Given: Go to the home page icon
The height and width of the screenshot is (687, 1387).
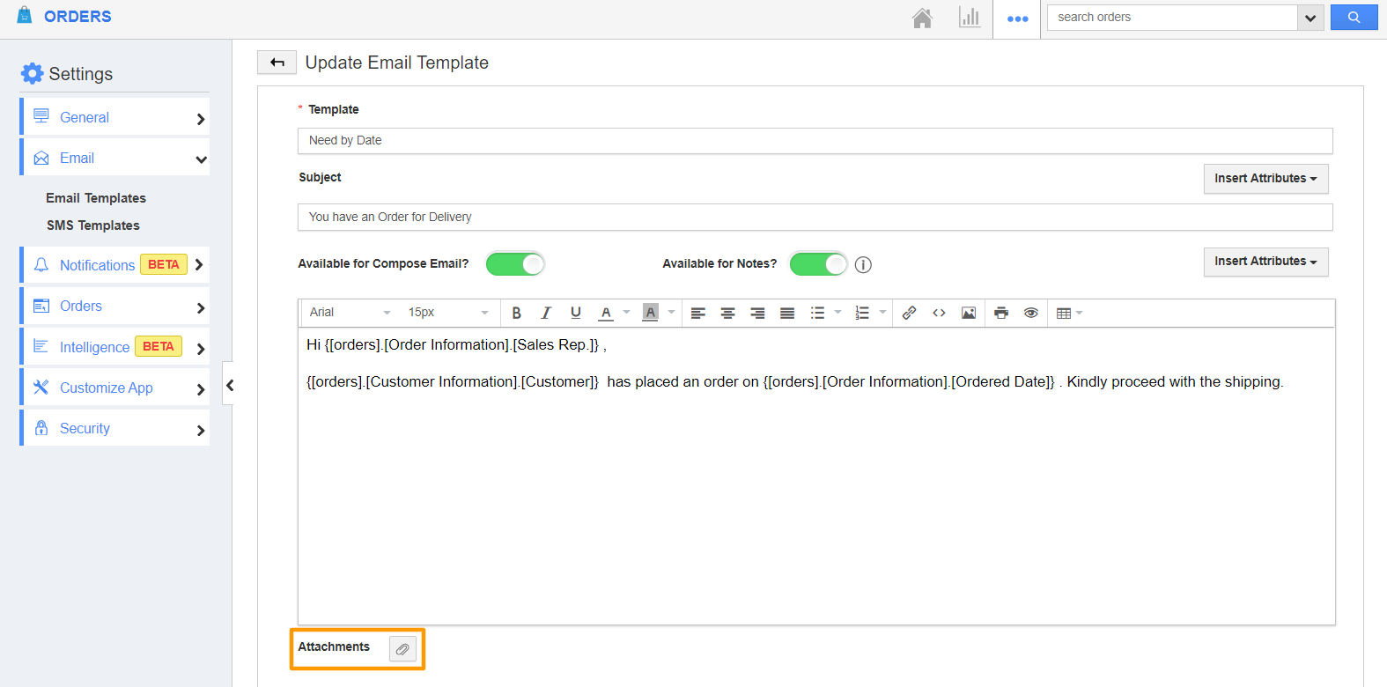Looking at the screenshot, I should point(922,18).
